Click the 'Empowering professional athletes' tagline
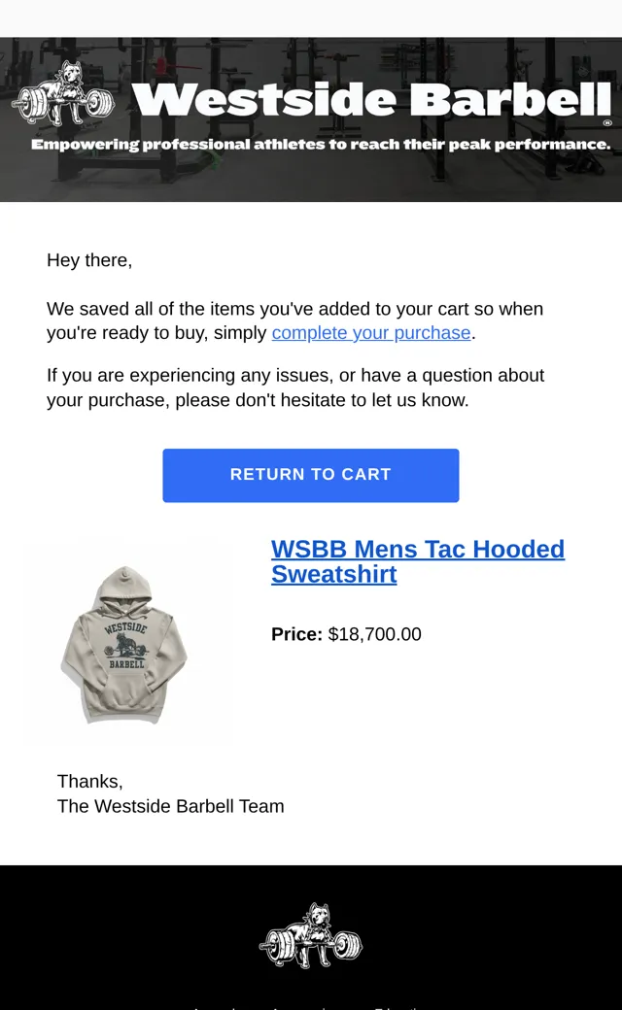 321,145
